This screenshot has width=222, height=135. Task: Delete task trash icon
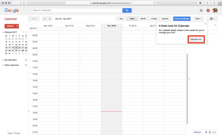pos(210,132)
